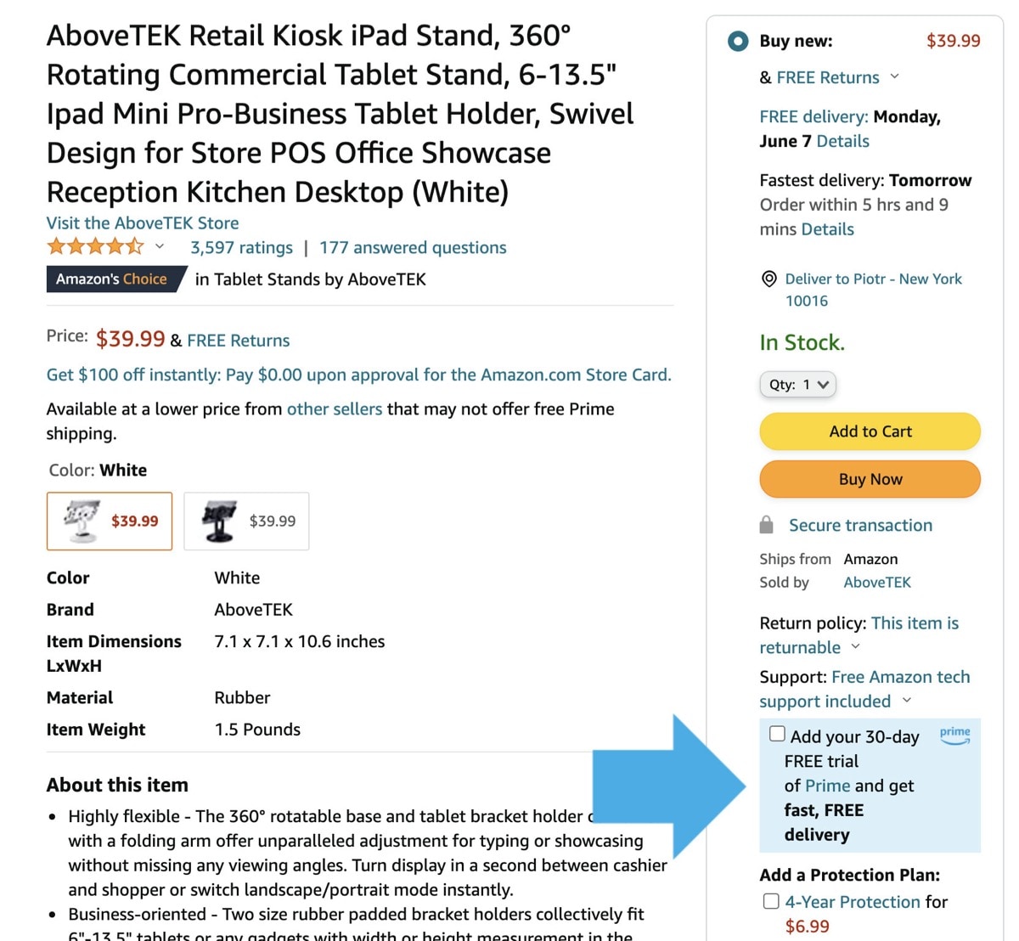Click the Amazon's Choice badge
Image resolution: width=1019 pixels, height=941 pixels.
(110, 279)
